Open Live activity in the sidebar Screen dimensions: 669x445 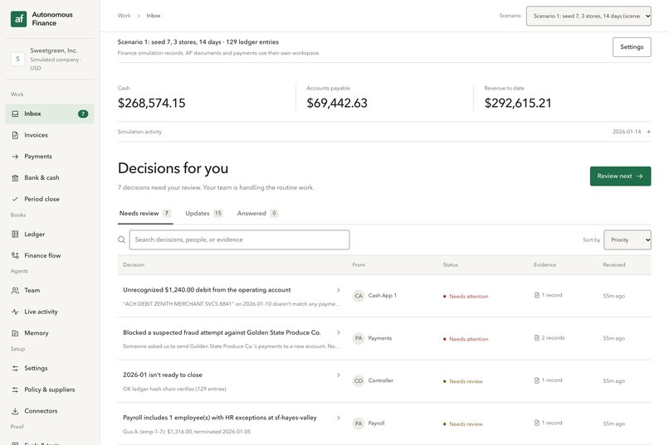point(50,312)
